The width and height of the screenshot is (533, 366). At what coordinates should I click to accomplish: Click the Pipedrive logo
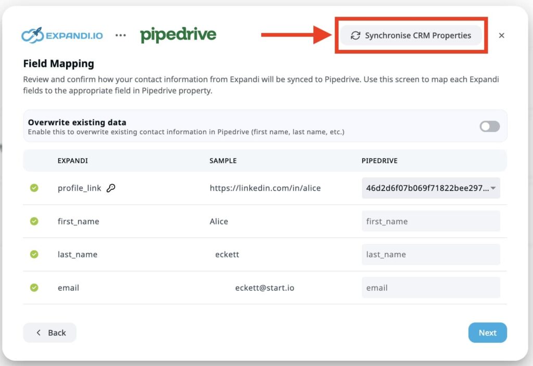coord(178,35)
